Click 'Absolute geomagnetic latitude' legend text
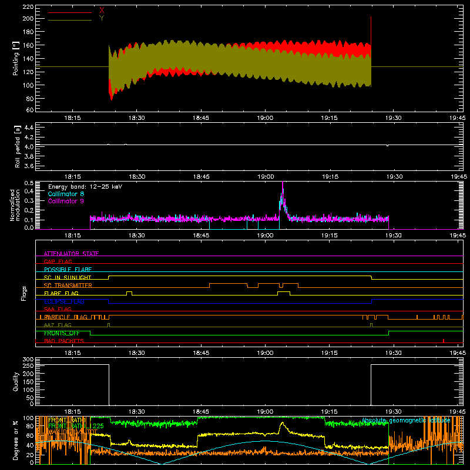 click(406, 421)
